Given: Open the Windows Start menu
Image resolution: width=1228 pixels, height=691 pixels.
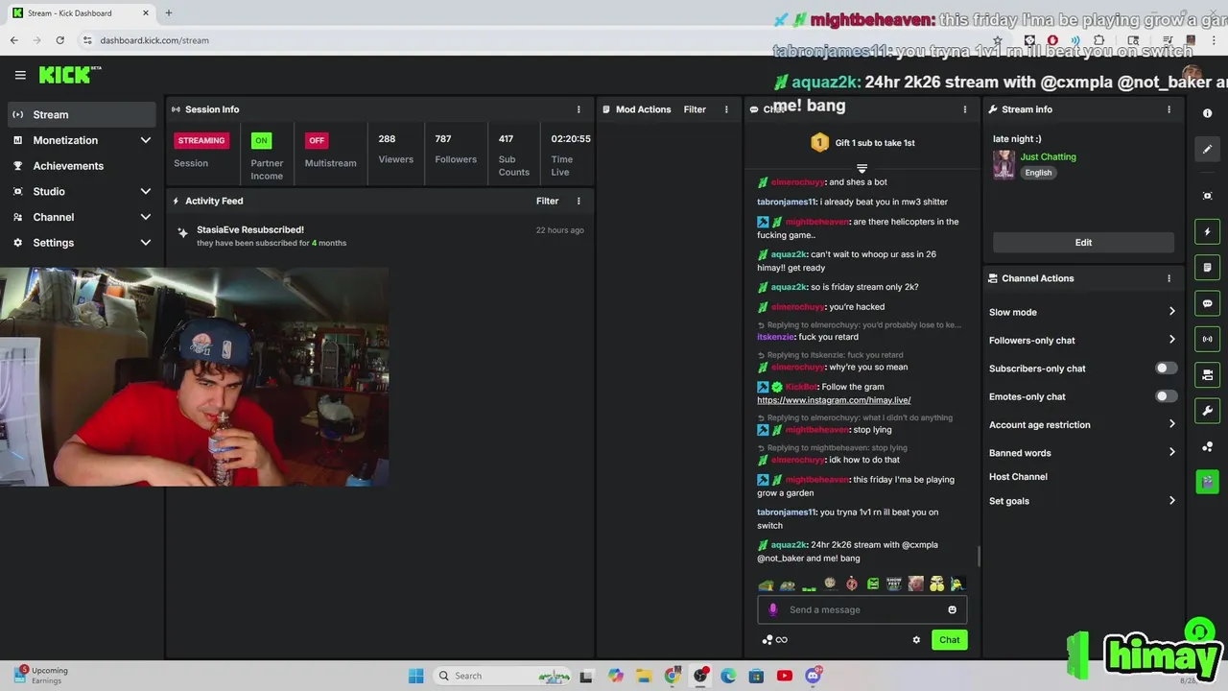Looking at the screenshot, I should [x=415, y=676].
